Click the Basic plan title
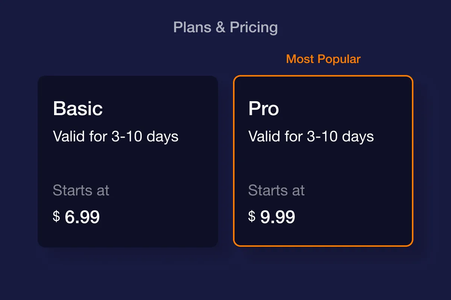This screenshot has height=300, width=451. click(x=78, y=108)
